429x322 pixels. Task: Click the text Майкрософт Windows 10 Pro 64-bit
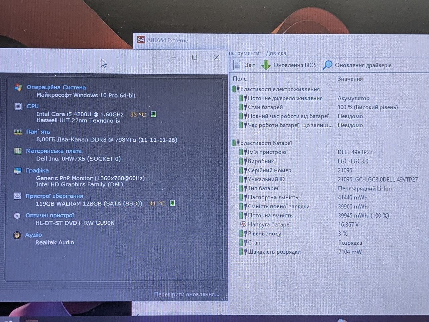pos(86,95)
